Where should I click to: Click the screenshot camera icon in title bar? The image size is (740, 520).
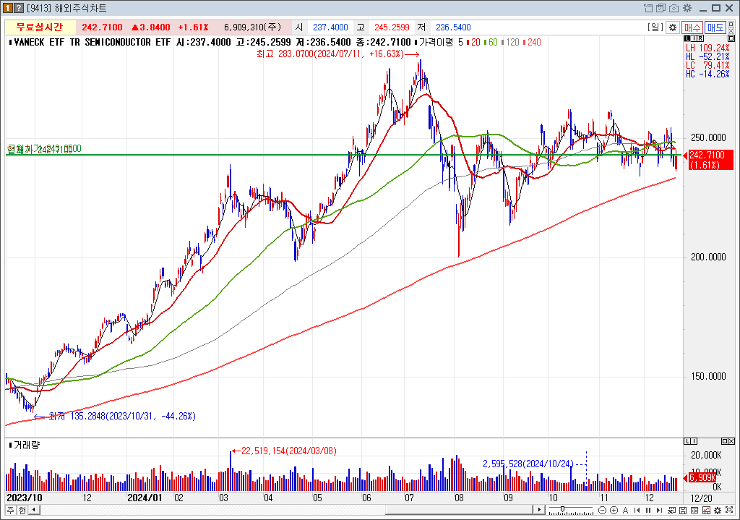[x=673, y=8]
